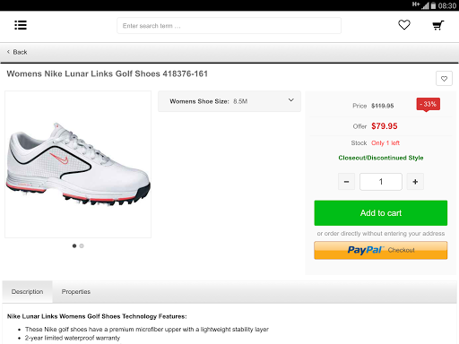Image resolution: width=459 pixels, height=344 pixels.
Task: Pay with the PayPal Checkout button
Action: coord(381,250)
